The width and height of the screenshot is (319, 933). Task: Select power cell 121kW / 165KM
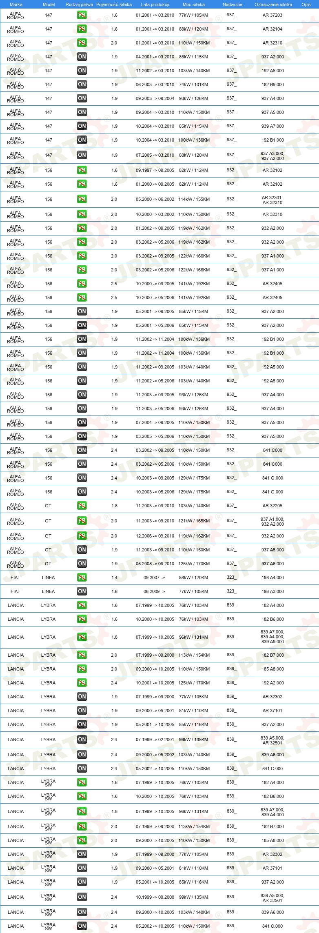click(194, 521)
